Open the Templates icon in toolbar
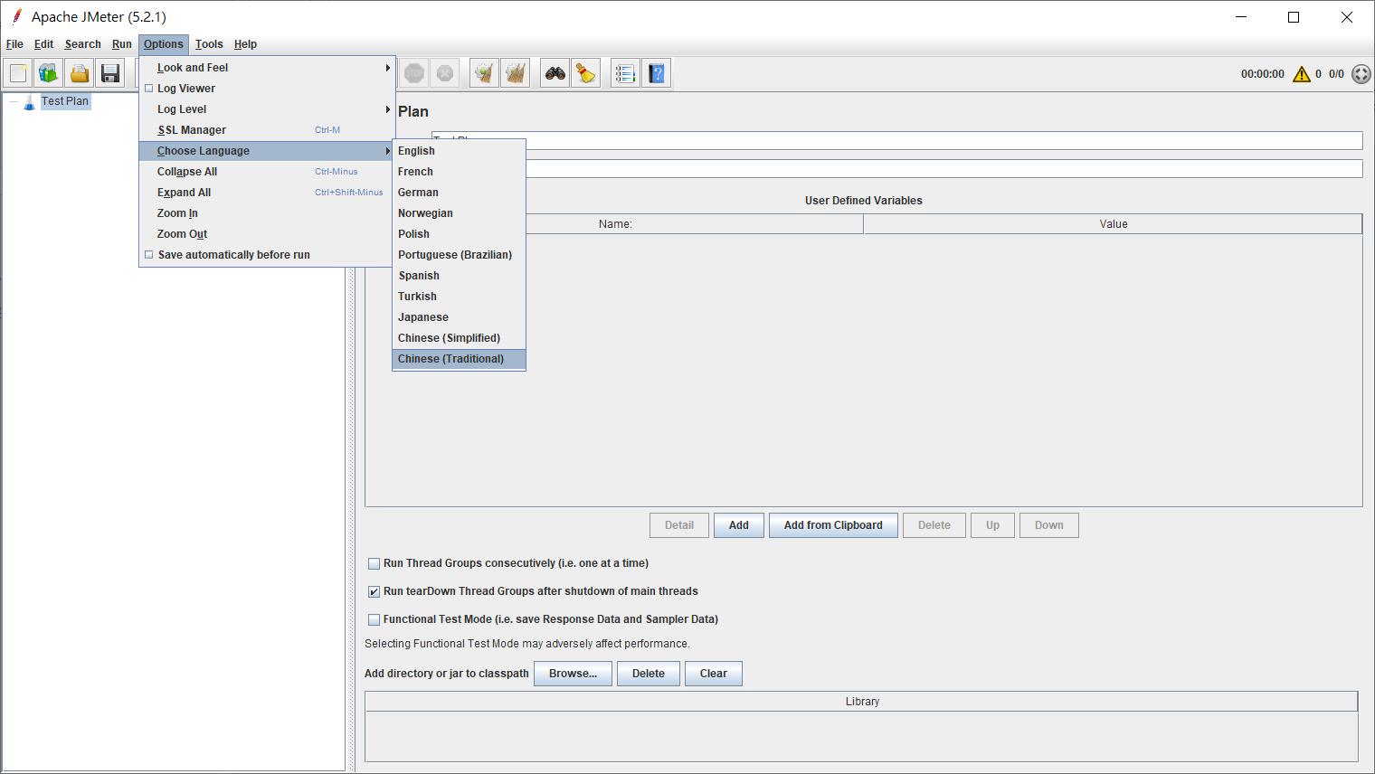Image resolution: width=1375 pixels, height=774 pixels. pyautogui.click(x=49, y=73)
